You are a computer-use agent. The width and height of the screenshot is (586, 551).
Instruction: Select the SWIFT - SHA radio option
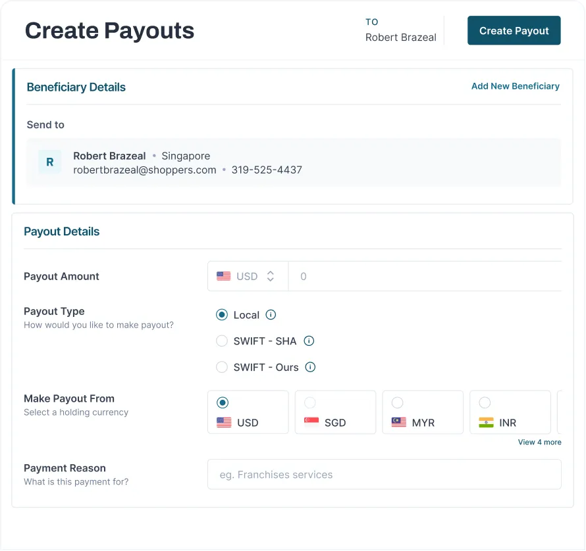(x=222, y=341)
